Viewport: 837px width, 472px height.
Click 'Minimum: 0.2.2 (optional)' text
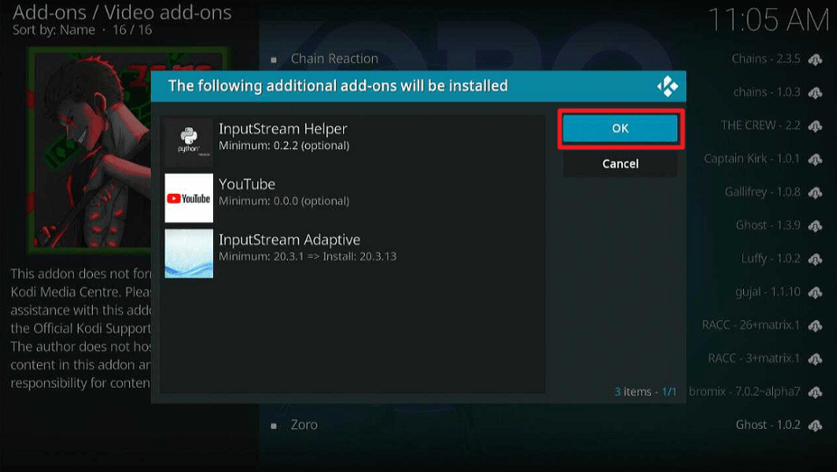(284, 146)
